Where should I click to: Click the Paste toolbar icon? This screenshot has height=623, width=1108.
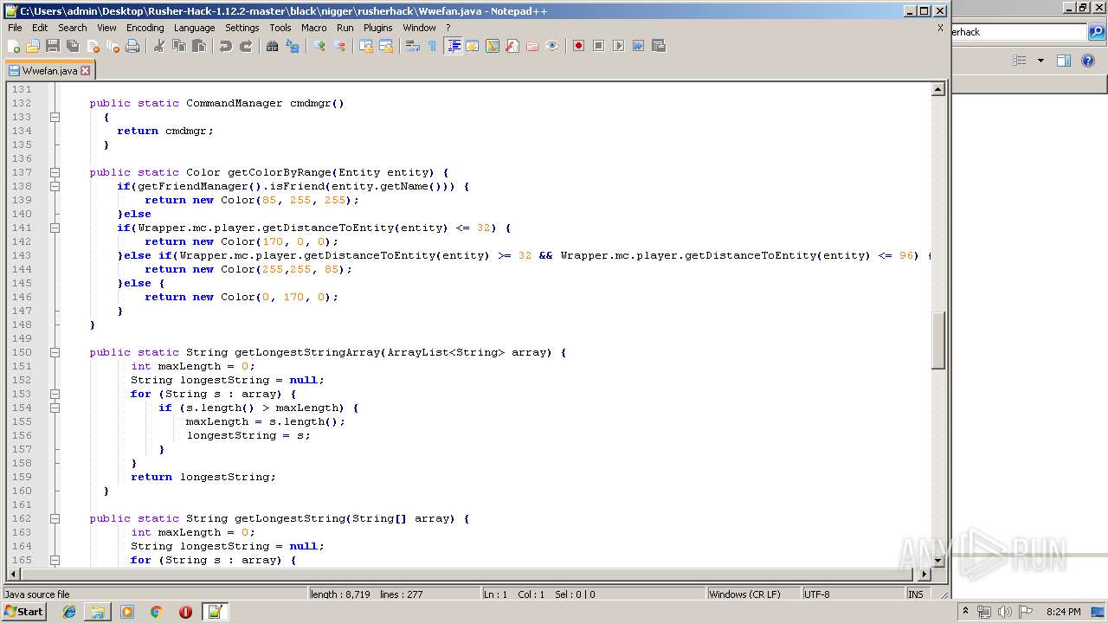tap(198, 46)
